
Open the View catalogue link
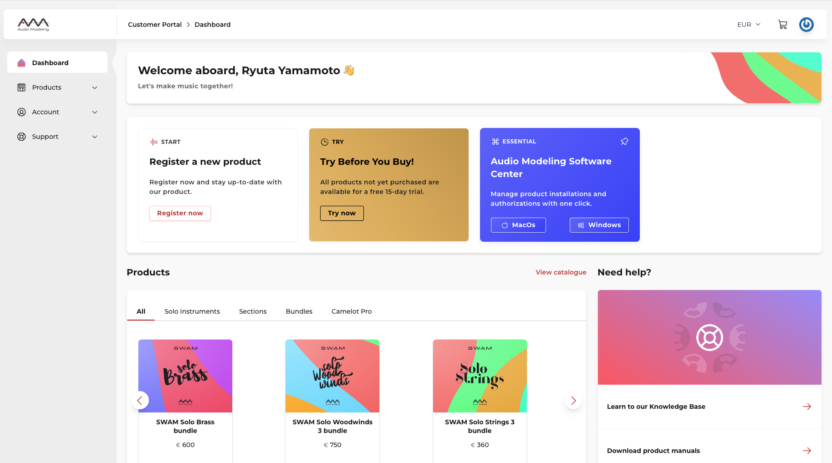pos(561,272)
